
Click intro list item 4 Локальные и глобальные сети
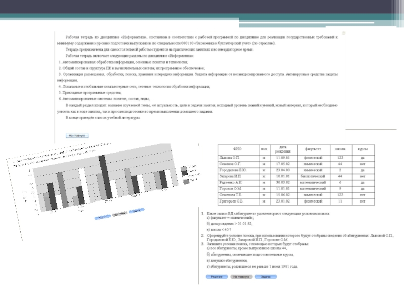(x=134, y=86)
